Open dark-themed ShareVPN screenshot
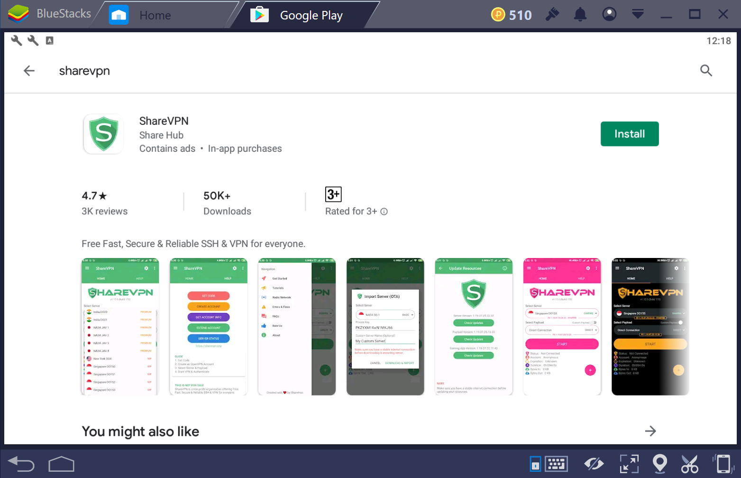Viewport: 741px width, 478px height. 650,327
